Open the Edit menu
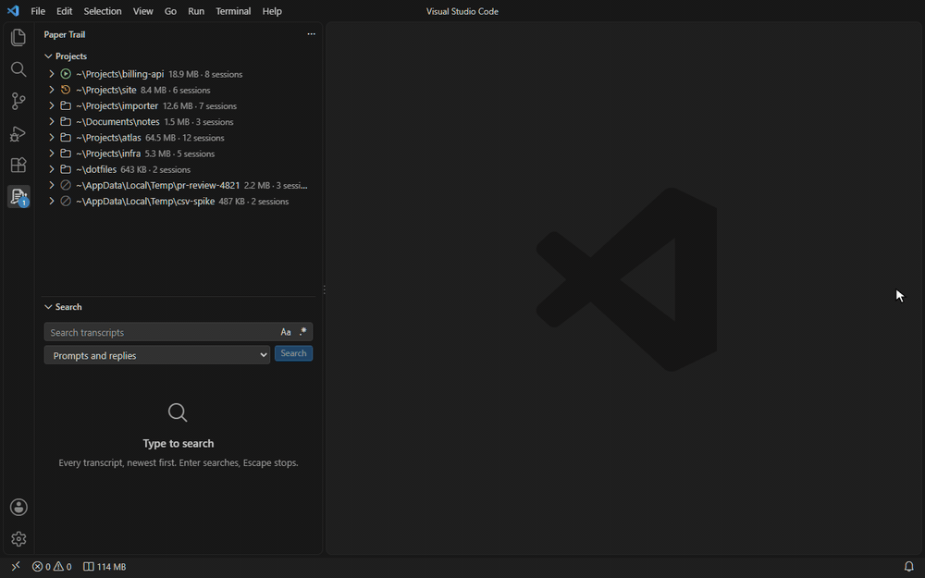Screen dimensions: 925x578 tap(65, 11)
